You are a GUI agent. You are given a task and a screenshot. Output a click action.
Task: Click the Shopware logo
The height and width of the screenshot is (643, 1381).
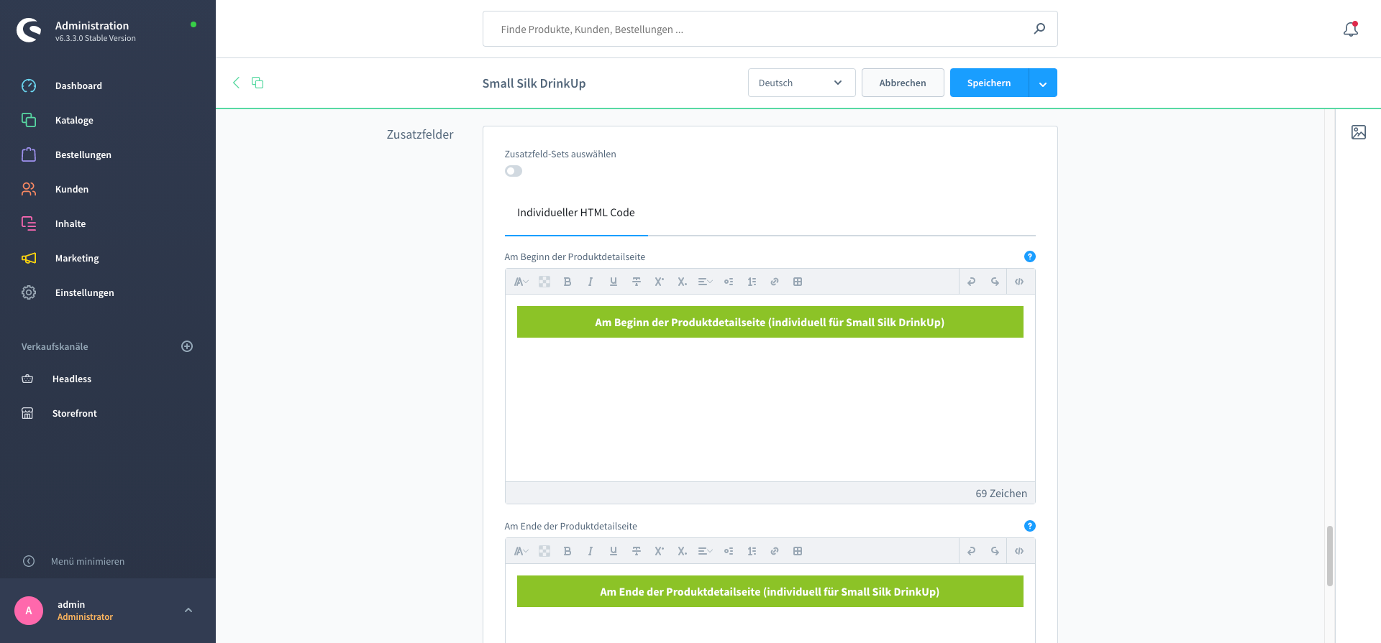(x=29, y=30)
